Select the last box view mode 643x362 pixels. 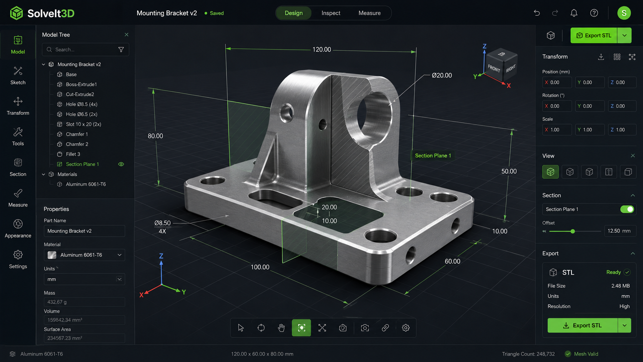[628, 172]
